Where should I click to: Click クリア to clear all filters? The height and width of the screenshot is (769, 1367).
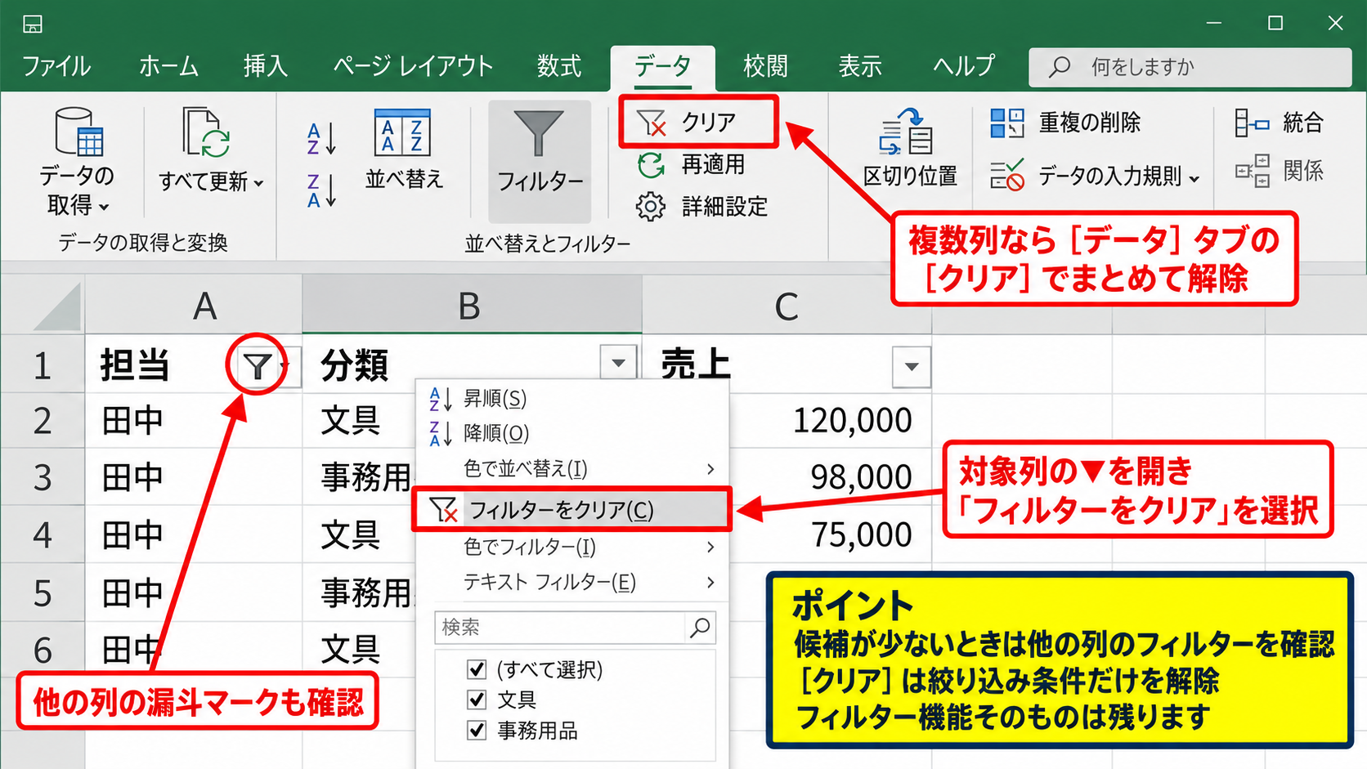(698, 122)
